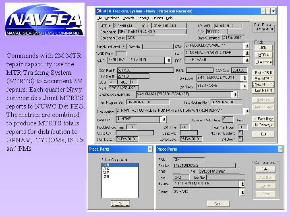Click the Doc No field in main window

(x=157, y=47)
